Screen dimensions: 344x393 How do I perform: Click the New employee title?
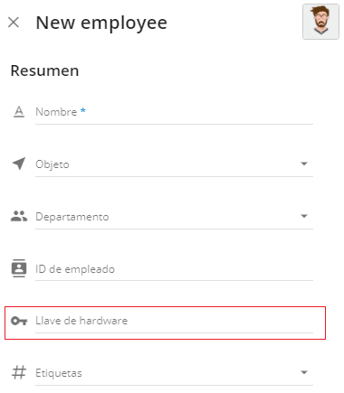(101, 23)
